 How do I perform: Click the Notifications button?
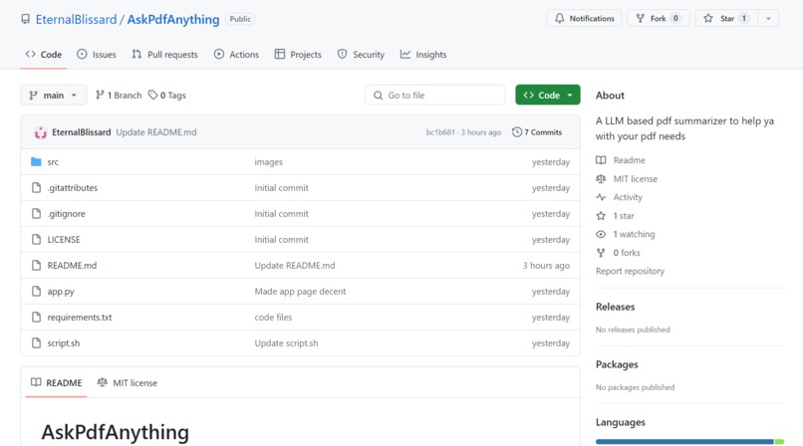pos(585,18)
